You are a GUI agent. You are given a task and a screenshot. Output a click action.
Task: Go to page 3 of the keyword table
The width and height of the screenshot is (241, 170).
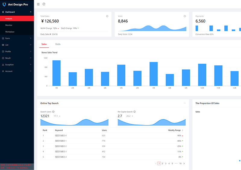(166, 163)
